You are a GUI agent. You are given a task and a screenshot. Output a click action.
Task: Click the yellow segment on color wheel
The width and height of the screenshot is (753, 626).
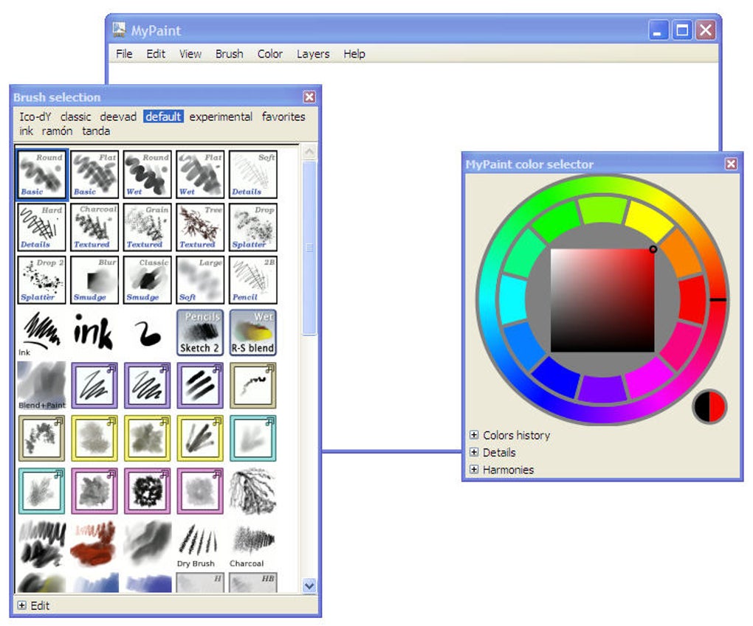point(649,218)
